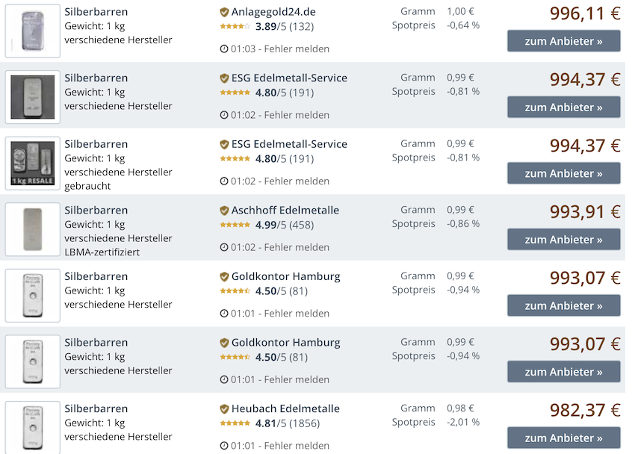Click the shield badge next to Heubach Edelmetalle
635x454 pixels.
coord(224,409)
